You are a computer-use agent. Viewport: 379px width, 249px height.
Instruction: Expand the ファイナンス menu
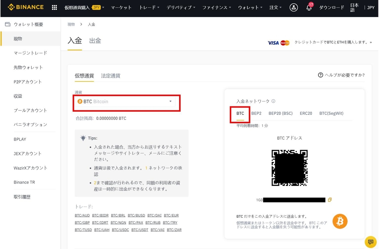pyautogui.click(x=217, y=7)
